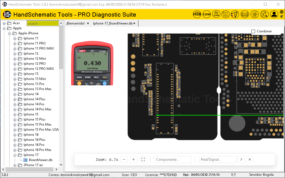The image size is (285, 178).
Task: Click the Red/Signal input field
Action: pyautogui.click(x=218, y=159)
